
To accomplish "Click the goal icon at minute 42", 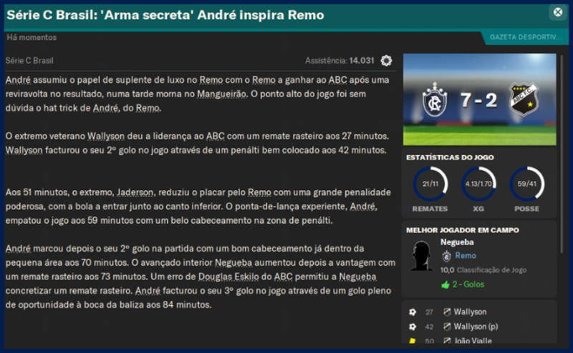I will point(413,327).
